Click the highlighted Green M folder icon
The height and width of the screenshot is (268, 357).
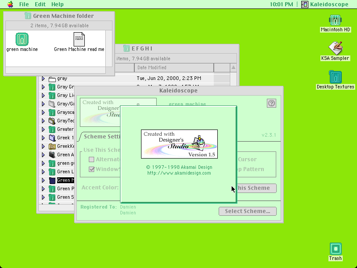pyautogui.click(x=52, y=180)
